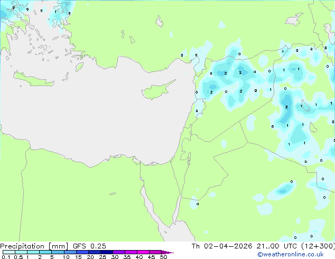Select the 35–40 mm legend swatch
This screenshot has height=259, width=335.
[x=131, y=252]
